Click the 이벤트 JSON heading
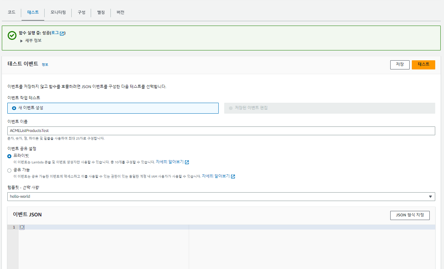 point(27,215)
